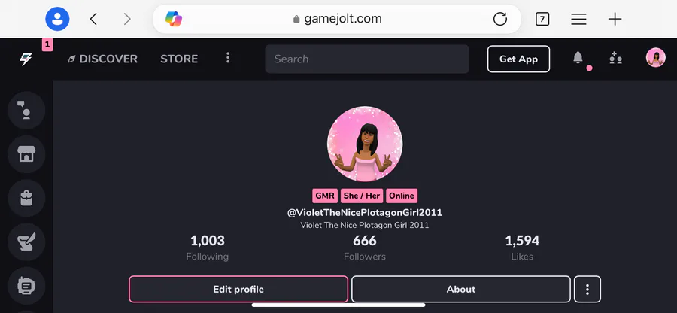The height and width of the screenshot is (313, 677).
Task: Open the browser profile account icon
Action: coord(57,19)
